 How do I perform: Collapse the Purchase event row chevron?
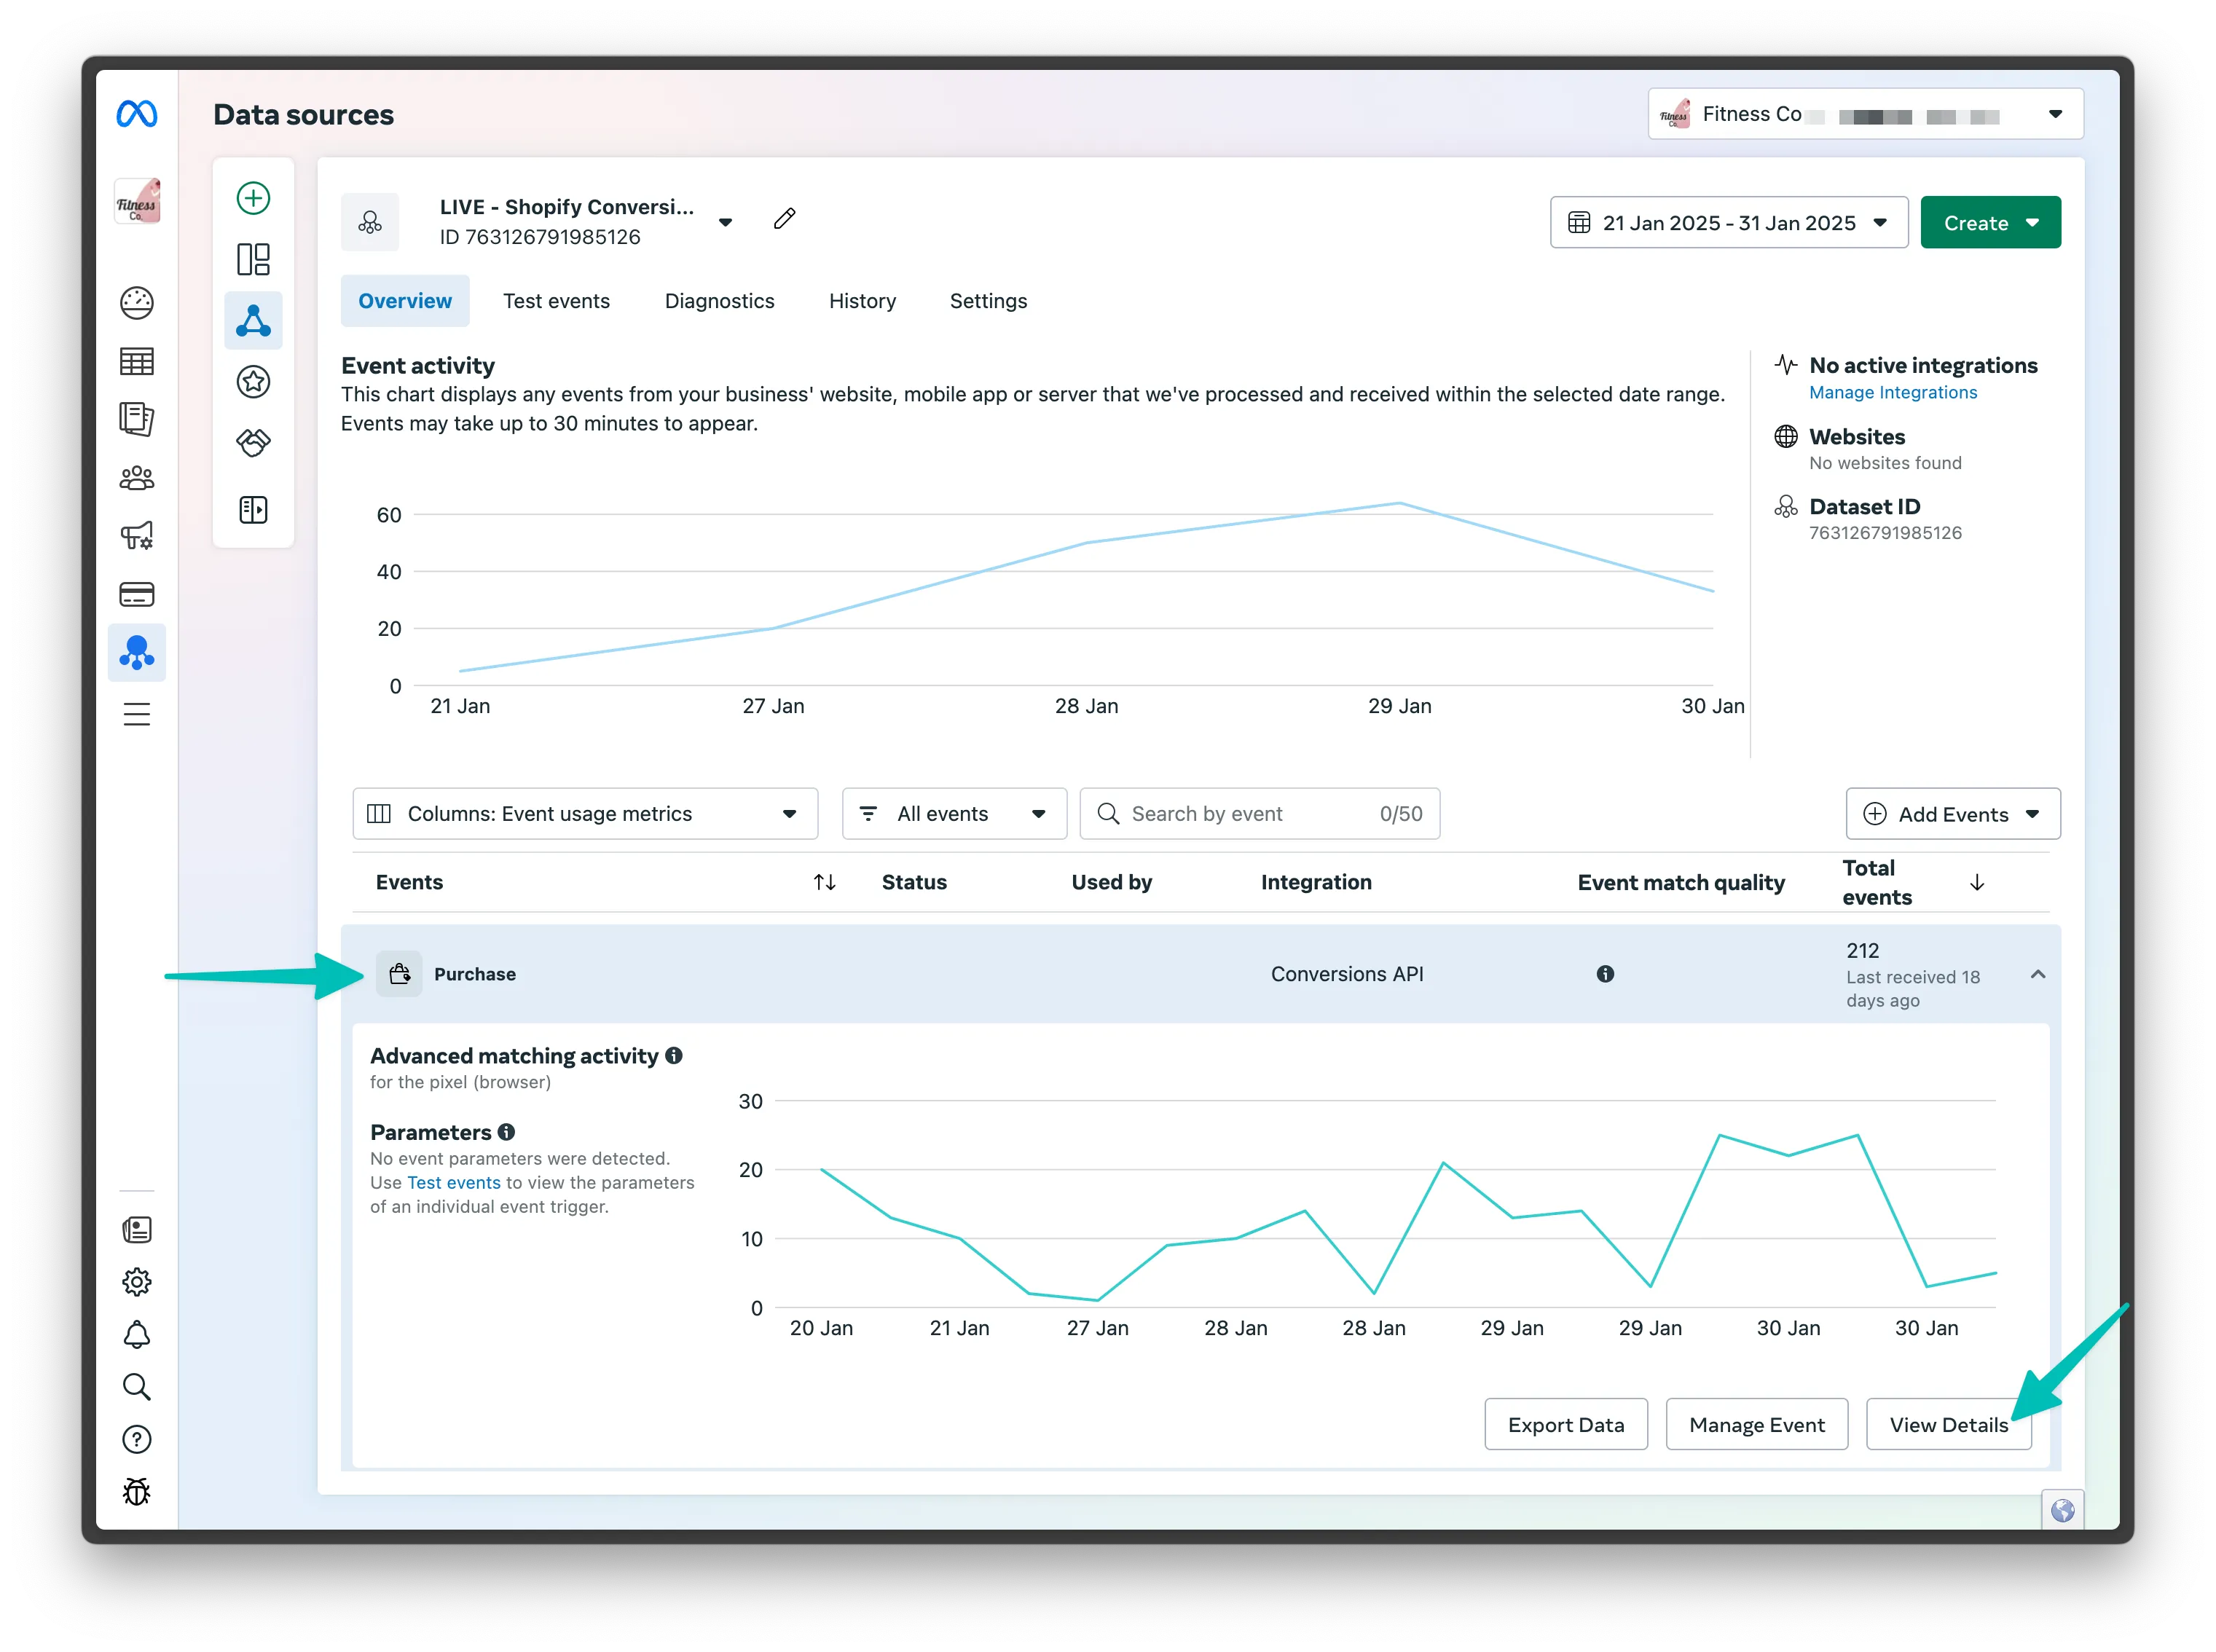click(2037, 974)
